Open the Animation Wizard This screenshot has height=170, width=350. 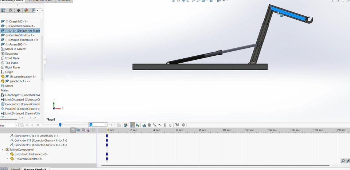point(125,125)
